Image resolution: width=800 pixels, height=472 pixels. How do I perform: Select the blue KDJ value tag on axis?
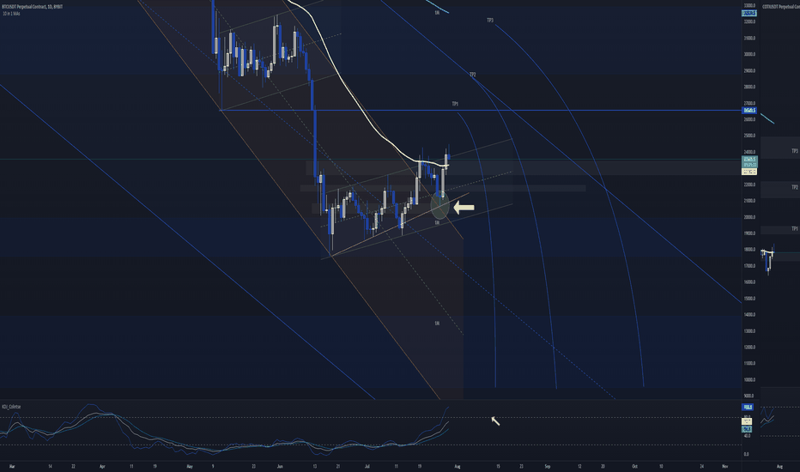tap(748, 407)
